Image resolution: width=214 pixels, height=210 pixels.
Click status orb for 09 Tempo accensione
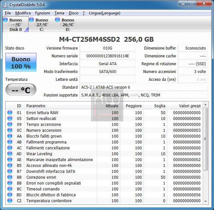pos(10,124)
